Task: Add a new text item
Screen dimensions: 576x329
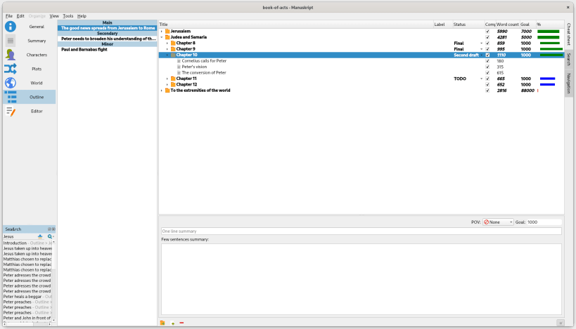Action: coord(172,323)
